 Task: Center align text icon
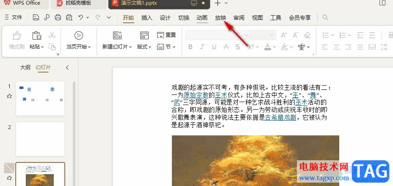pos(336,47)
